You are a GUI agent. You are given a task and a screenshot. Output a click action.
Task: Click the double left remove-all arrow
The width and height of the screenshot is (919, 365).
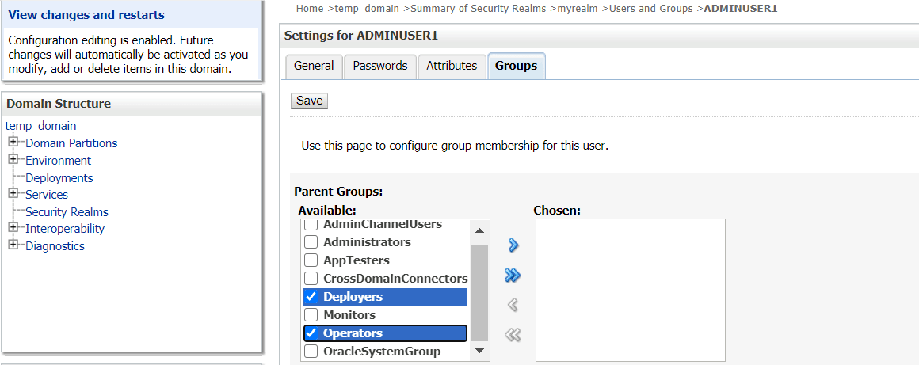tap(513, 335)
